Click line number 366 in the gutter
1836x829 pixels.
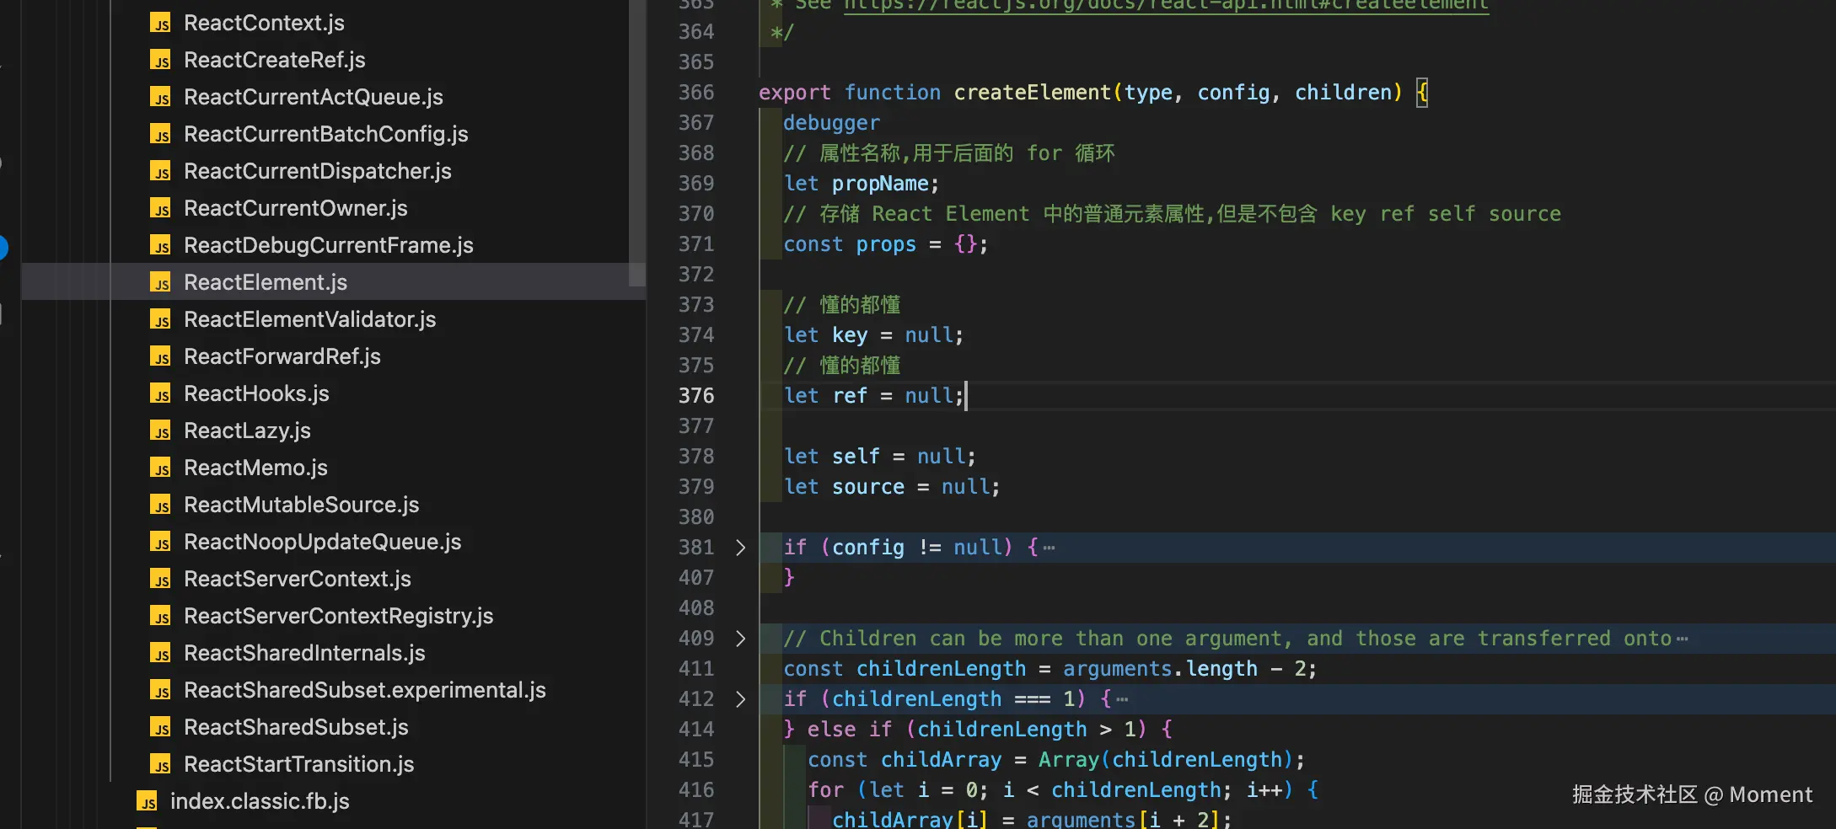(696, 93)
